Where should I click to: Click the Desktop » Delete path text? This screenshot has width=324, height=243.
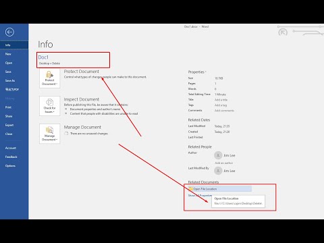[x=49, y=63]
